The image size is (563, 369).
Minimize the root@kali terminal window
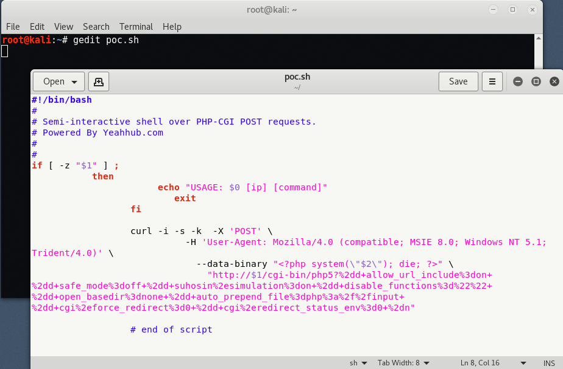click(494, 10)
